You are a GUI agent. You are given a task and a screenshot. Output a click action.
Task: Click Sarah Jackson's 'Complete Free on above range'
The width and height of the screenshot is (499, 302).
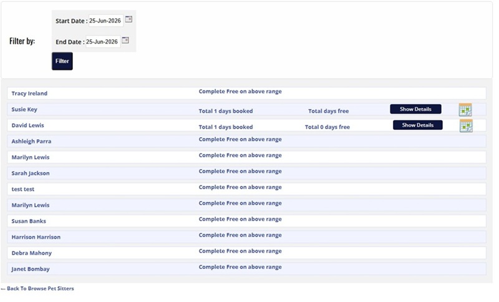[240, 171]
